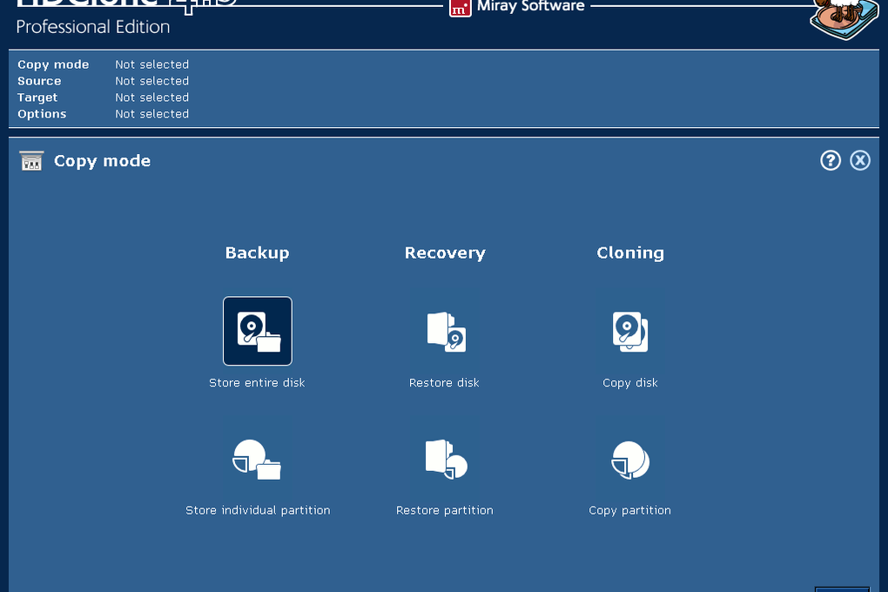Click the Miray Software logo icon
This screenshot has width=888, height=592.
click(460, 8)
